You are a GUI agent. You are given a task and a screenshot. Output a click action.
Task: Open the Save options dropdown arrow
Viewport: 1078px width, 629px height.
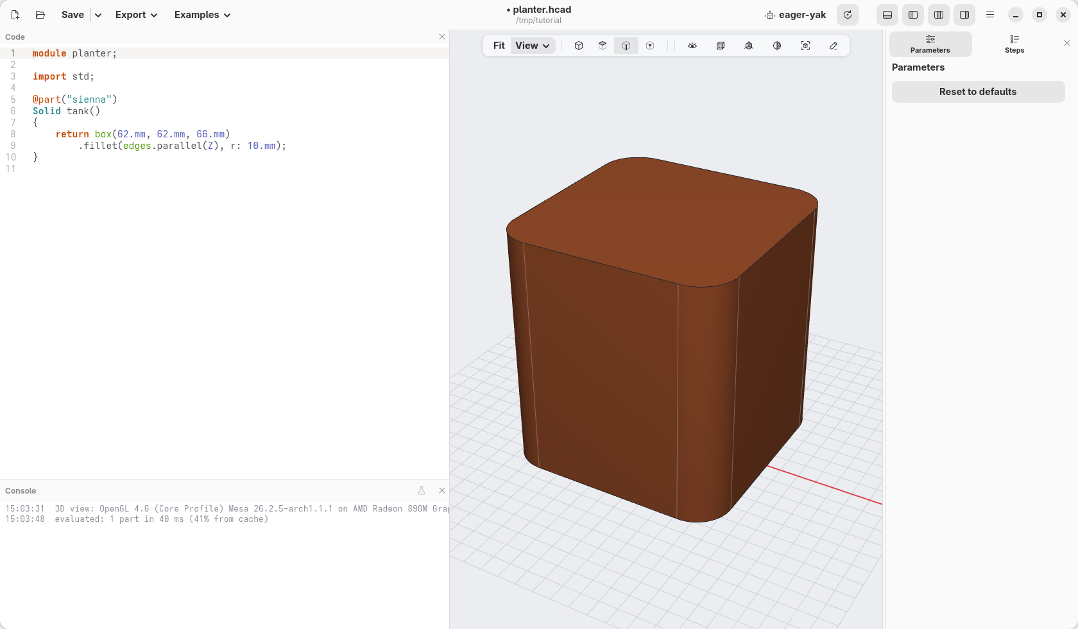(98, 15)
